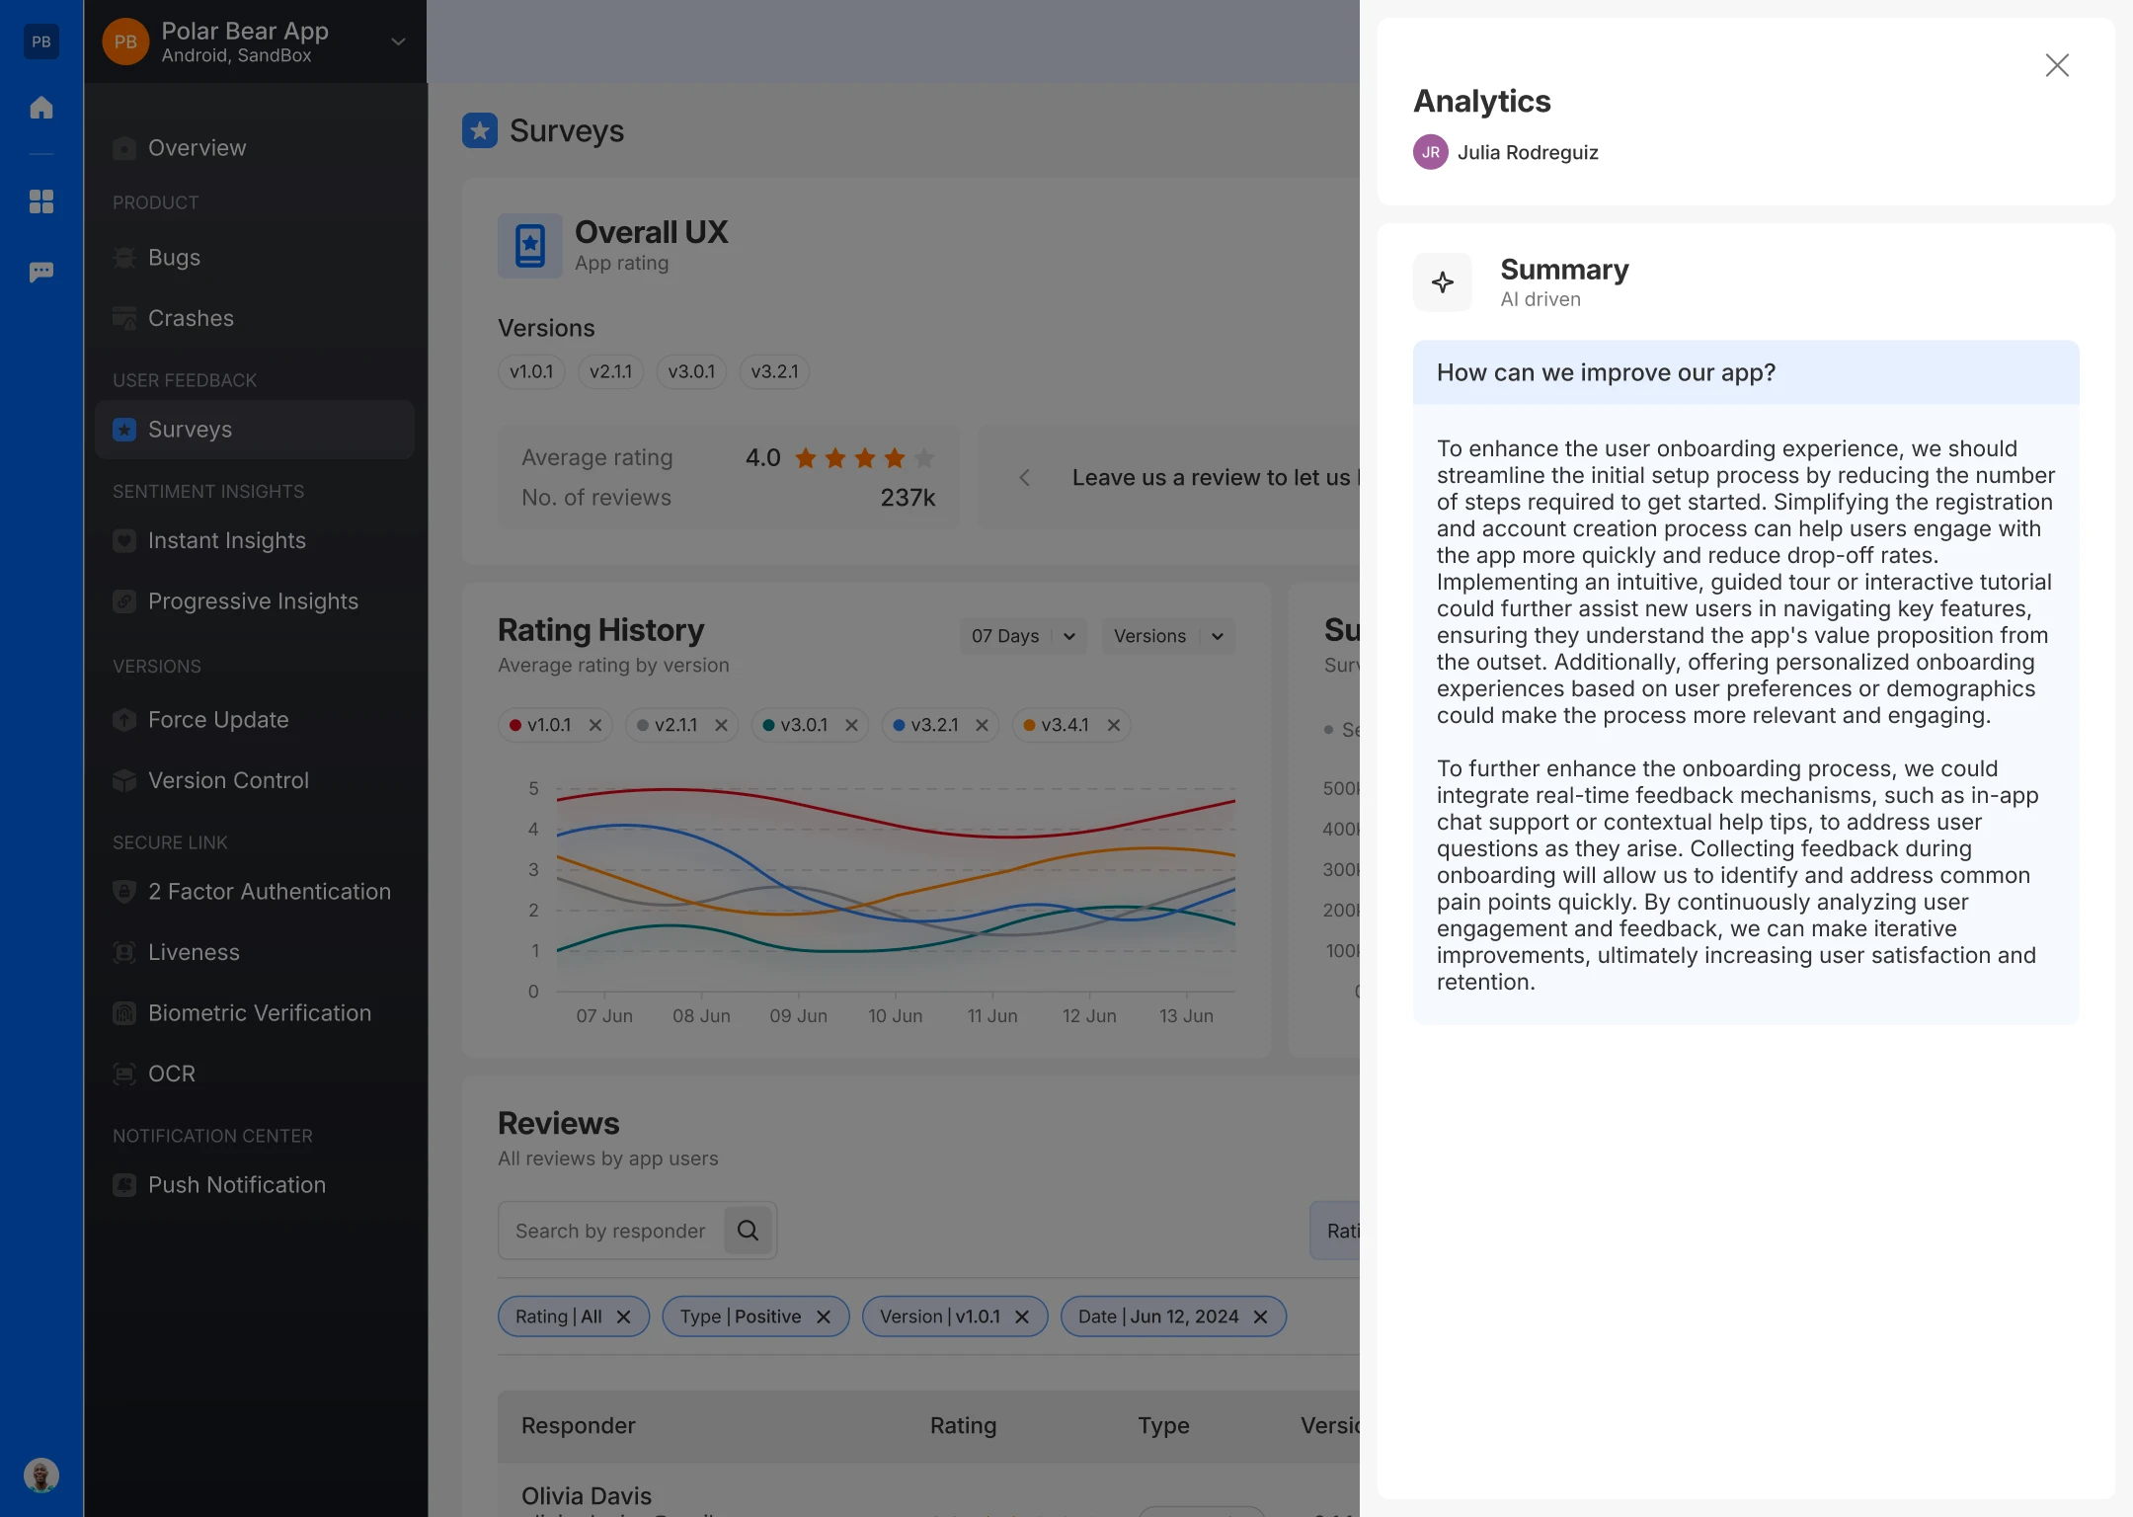The height and width of the screenshot is (1517, 2133).
Task: Click the home icon in left rail
Action: (41, 108)
